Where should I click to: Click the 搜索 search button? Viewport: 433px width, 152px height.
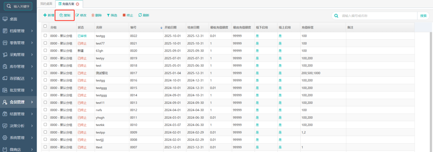423,16
